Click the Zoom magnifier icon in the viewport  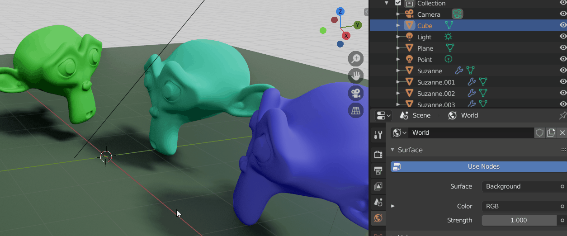(356, 58)
